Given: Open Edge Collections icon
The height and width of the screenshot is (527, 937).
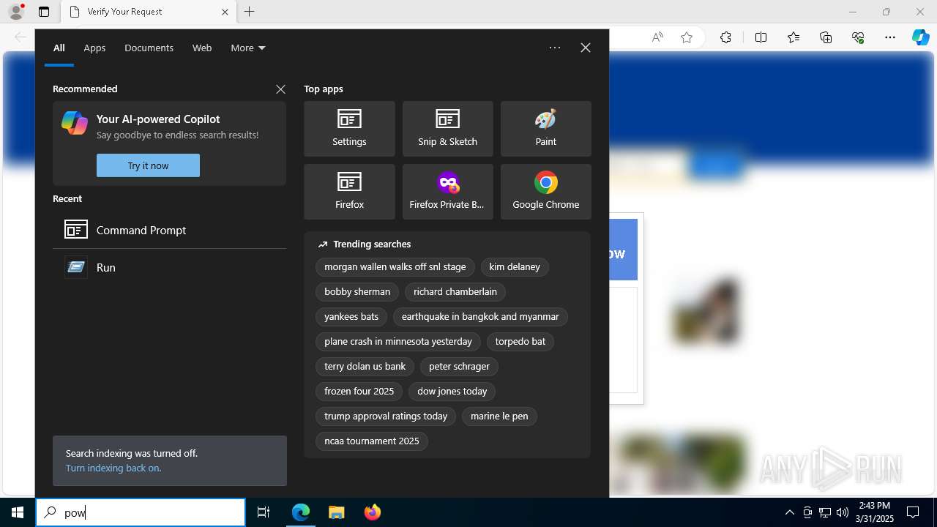Looking at the screenshot, I should (x=826, y=37).
